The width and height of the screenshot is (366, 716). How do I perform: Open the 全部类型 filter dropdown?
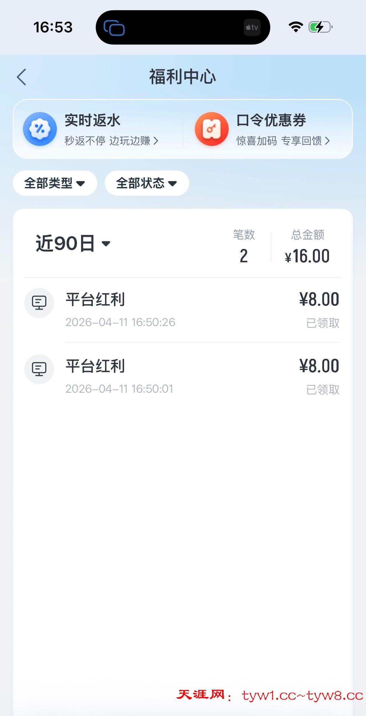click(x=55, y=183)
